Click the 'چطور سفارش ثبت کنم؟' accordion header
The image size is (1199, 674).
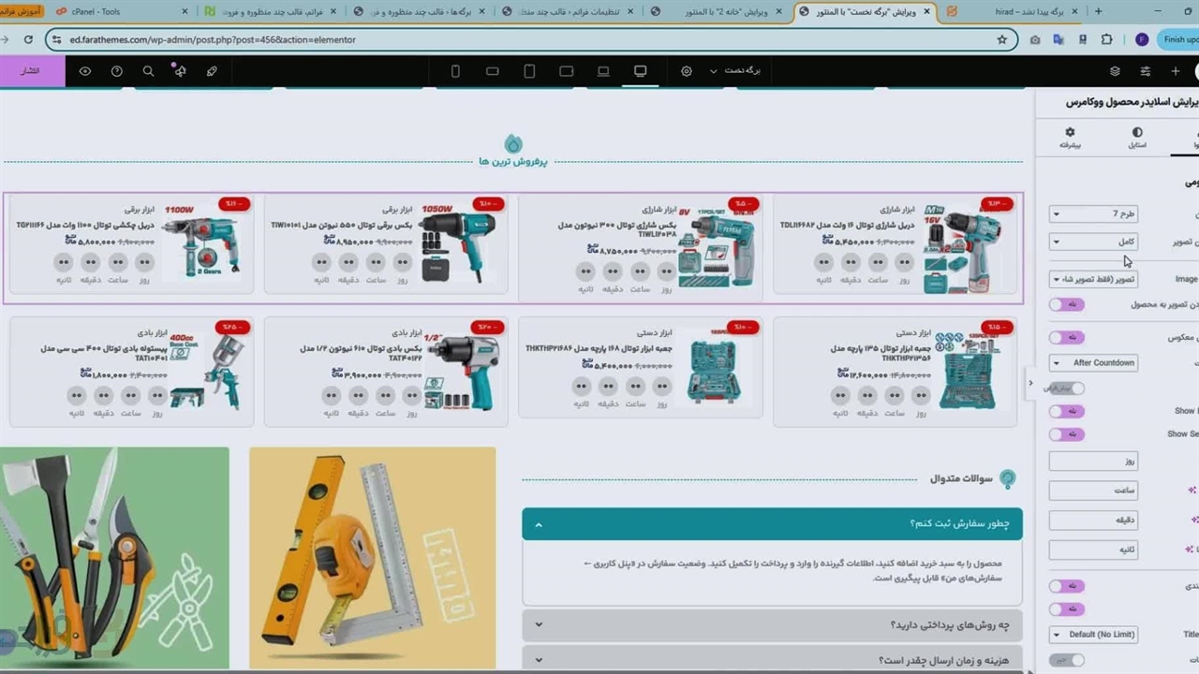click(772, 524)
